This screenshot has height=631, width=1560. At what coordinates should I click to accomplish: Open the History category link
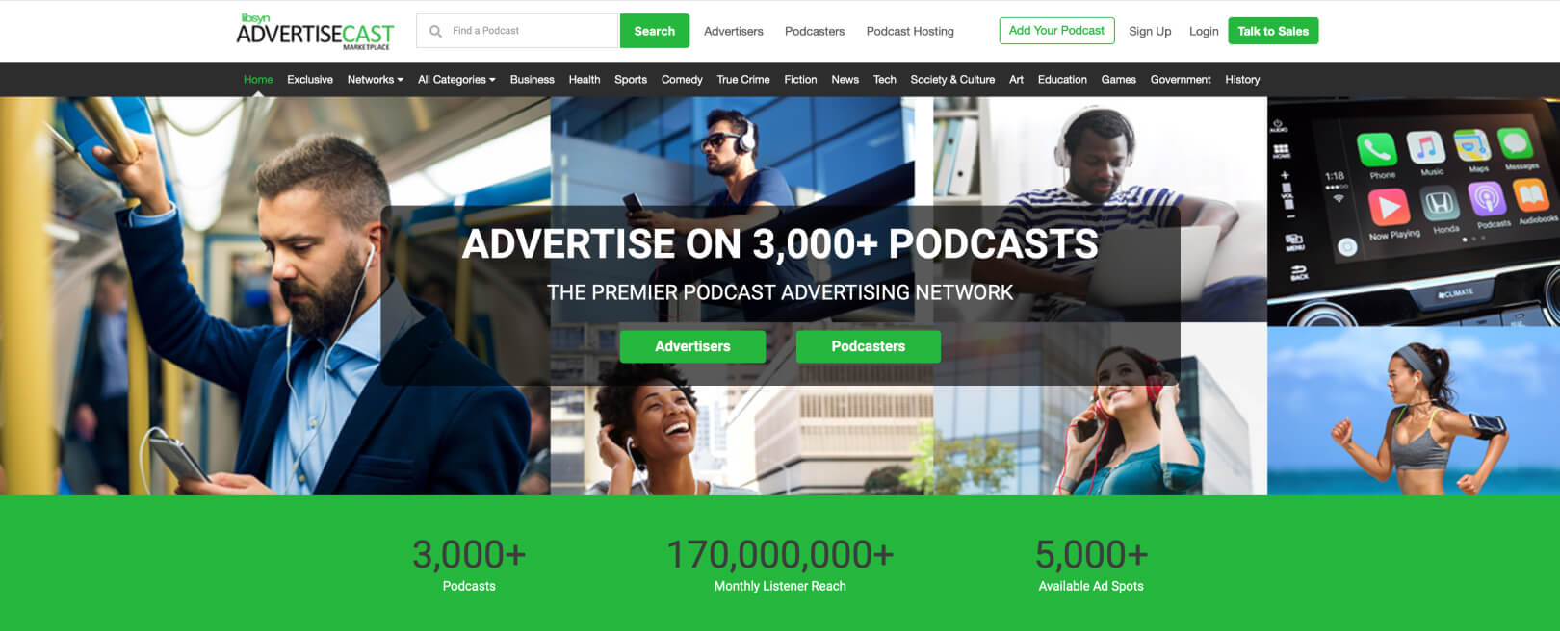coord(1242,80)
